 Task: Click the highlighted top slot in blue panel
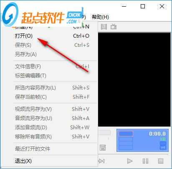coord(126,133)
